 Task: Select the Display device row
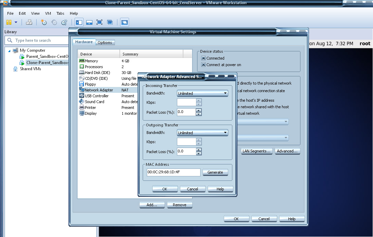tap(108, 113)
